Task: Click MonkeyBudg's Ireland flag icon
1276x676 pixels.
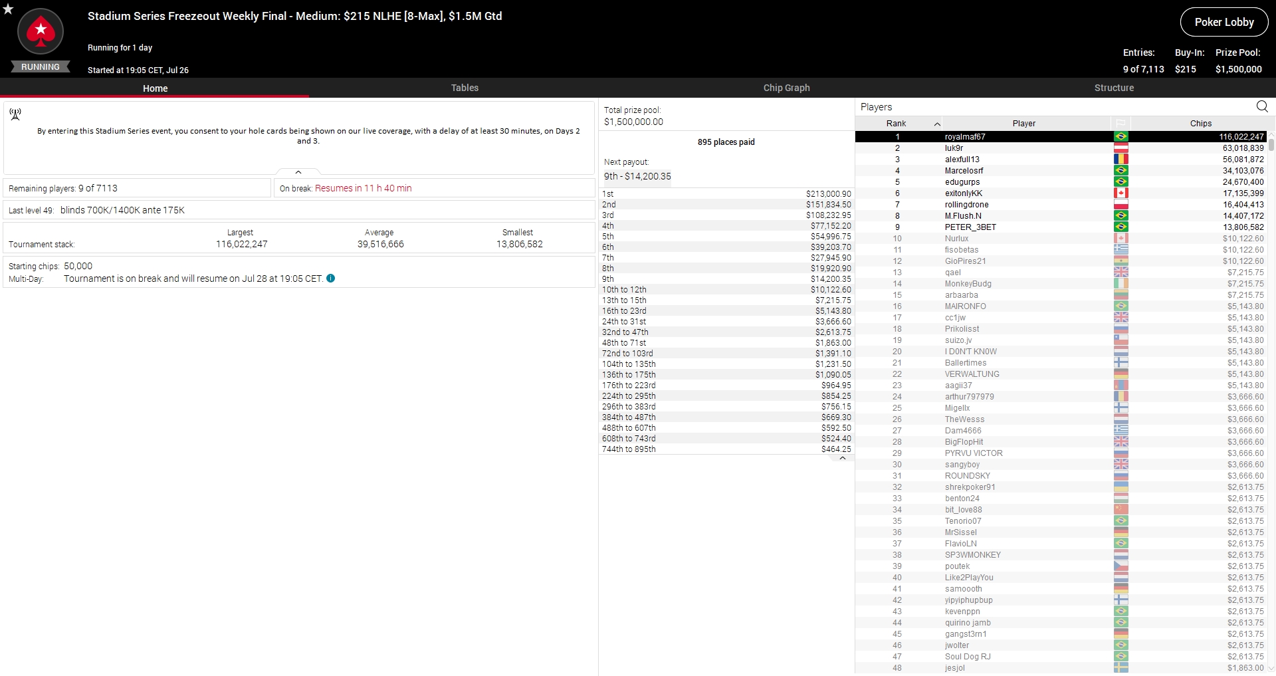Action: pyautogui.click(x=1121, y=284)
